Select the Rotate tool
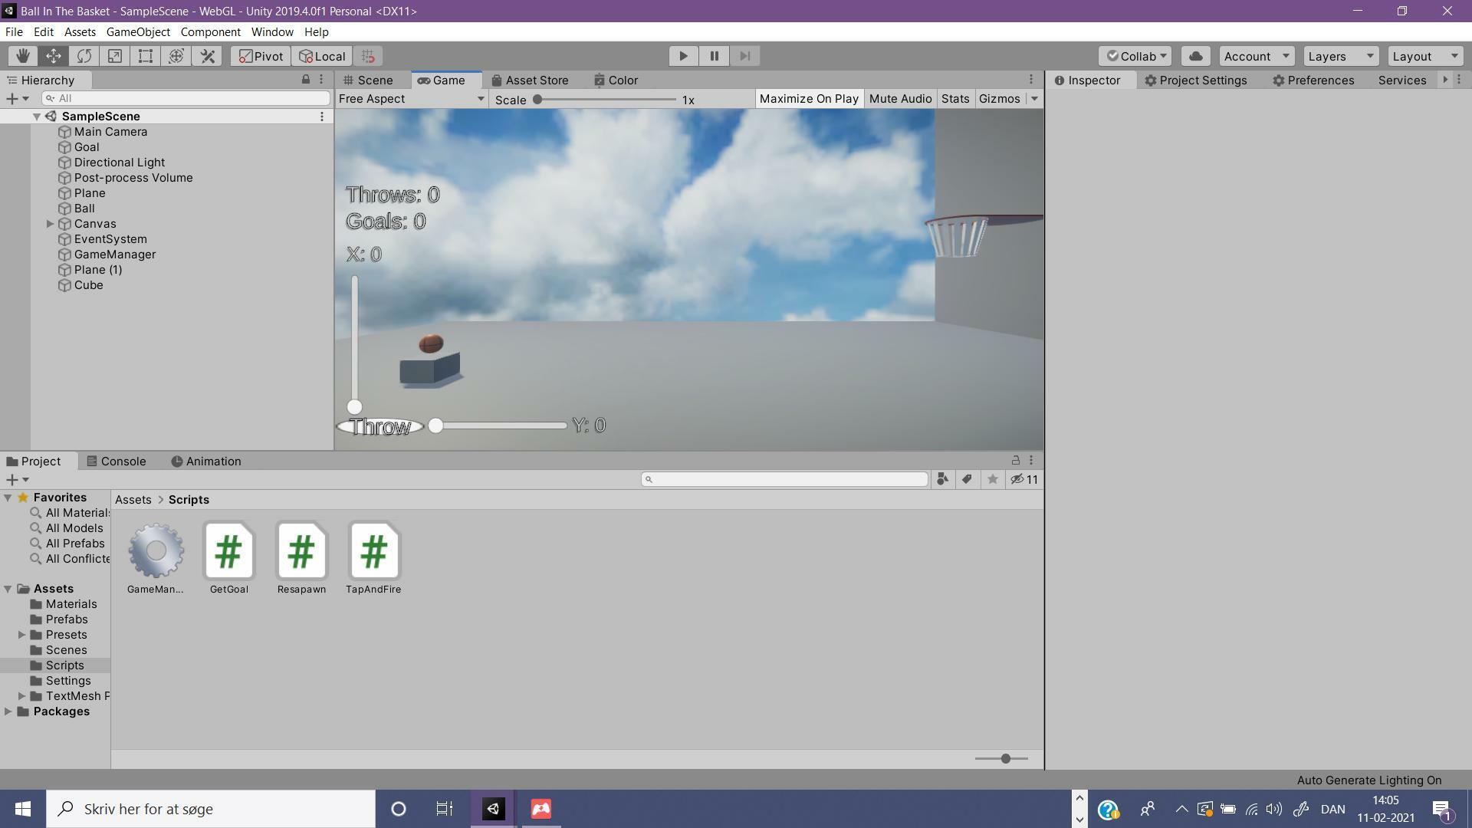This screenshot has width=1472, height=828. point(84,56)
